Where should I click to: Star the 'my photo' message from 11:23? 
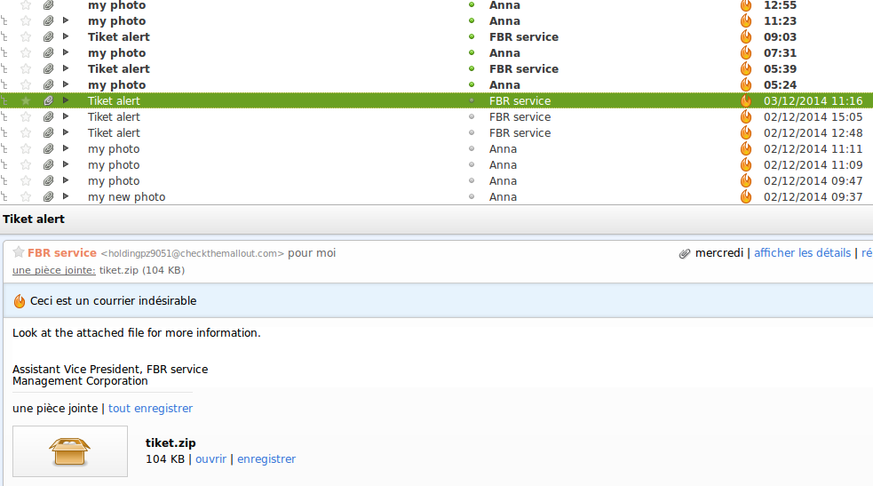(x=26, y=21)
